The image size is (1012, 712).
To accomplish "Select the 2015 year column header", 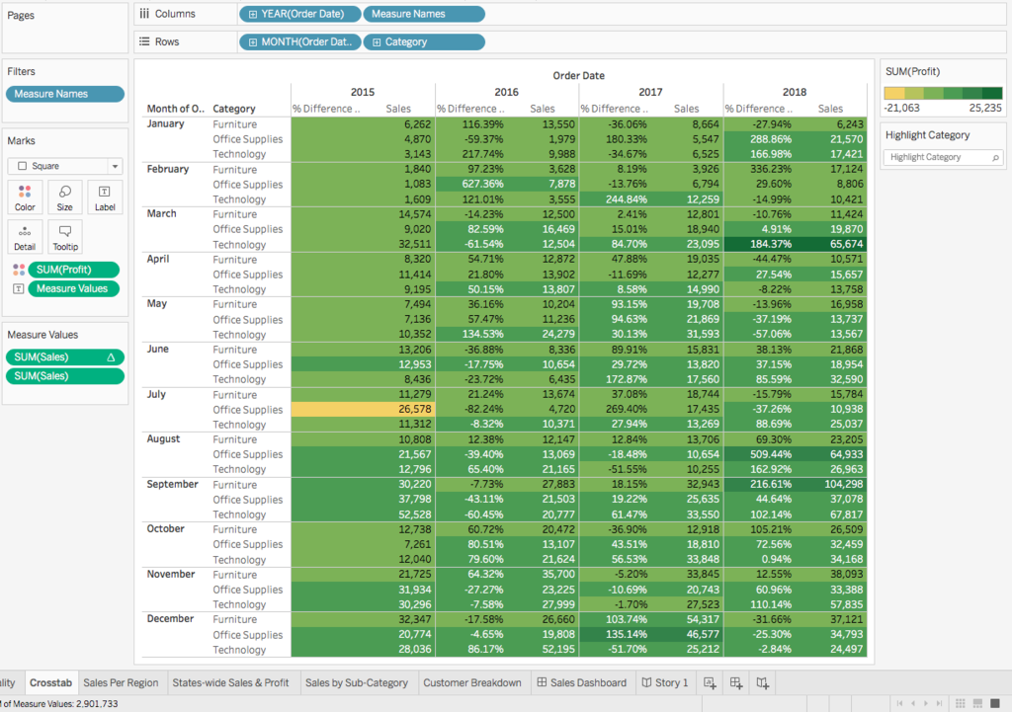I will click(363, 92).
